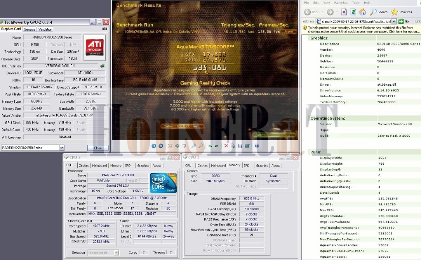Screen dimensions: 421x260
Task: Open Edit menu in Internet Explorer
Action: 316,3
